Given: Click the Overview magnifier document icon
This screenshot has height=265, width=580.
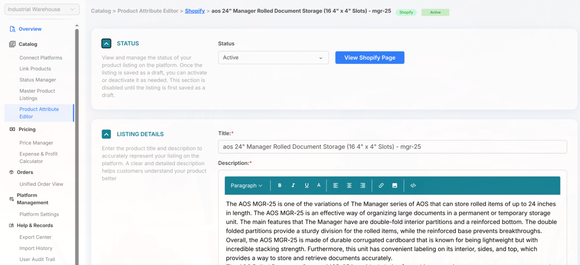Looking at the screenshot, I should (12, 29).
